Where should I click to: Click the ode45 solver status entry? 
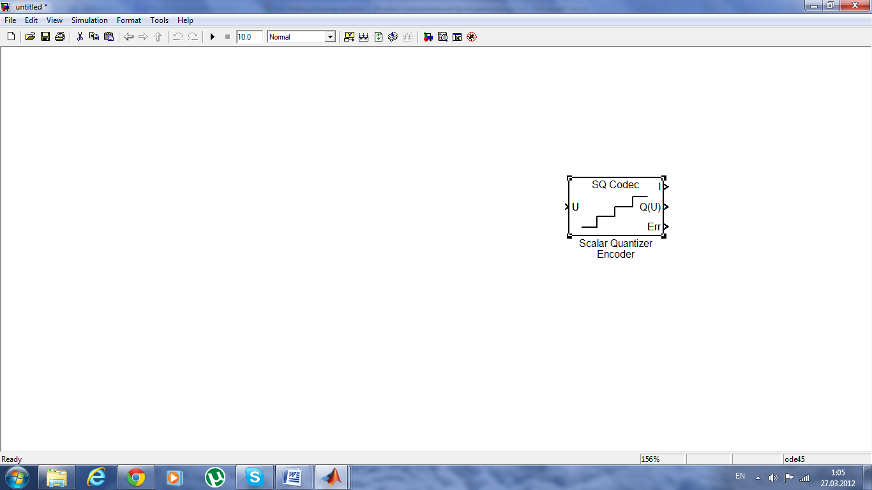click(827, 459)
